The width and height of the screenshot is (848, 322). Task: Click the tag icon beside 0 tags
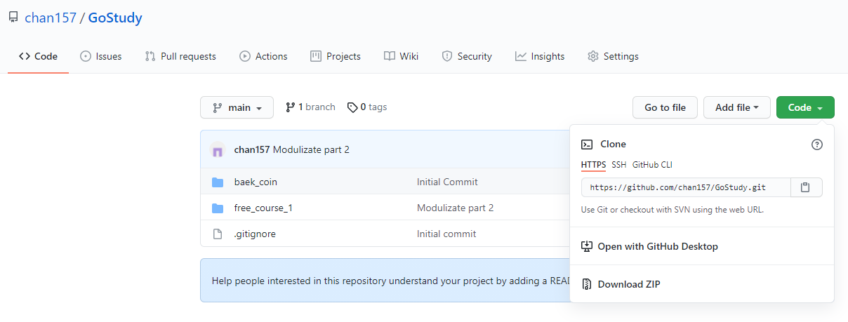pos(352,107)
